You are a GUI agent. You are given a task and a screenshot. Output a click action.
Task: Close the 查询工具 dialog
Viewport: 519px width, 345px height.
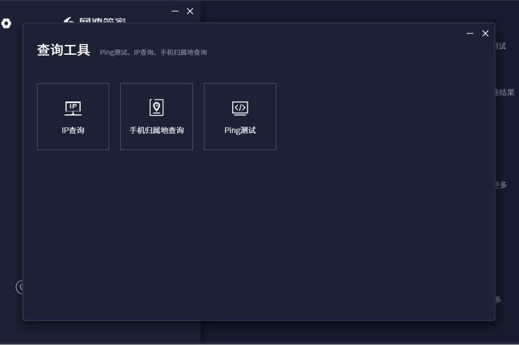tap(485, 34)
